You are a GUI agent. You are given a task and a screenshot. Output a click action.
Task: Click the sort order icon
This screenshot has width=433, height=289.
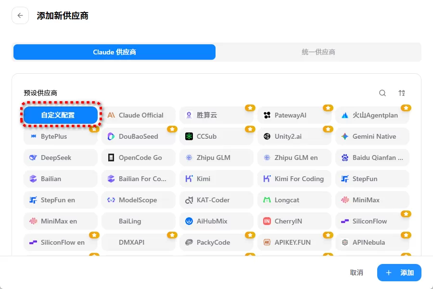click(x=402, y=93)
